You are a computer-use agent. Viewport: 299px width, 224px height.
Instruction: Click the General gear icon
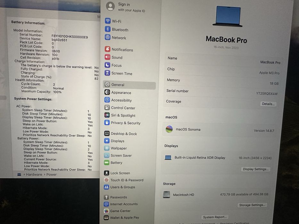(x=107, y=84)
